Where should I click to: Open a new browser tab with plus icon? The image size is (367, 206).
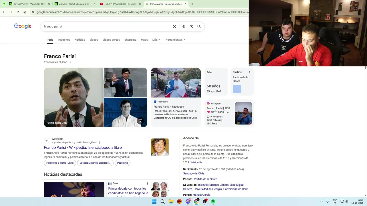pos(192,4)
